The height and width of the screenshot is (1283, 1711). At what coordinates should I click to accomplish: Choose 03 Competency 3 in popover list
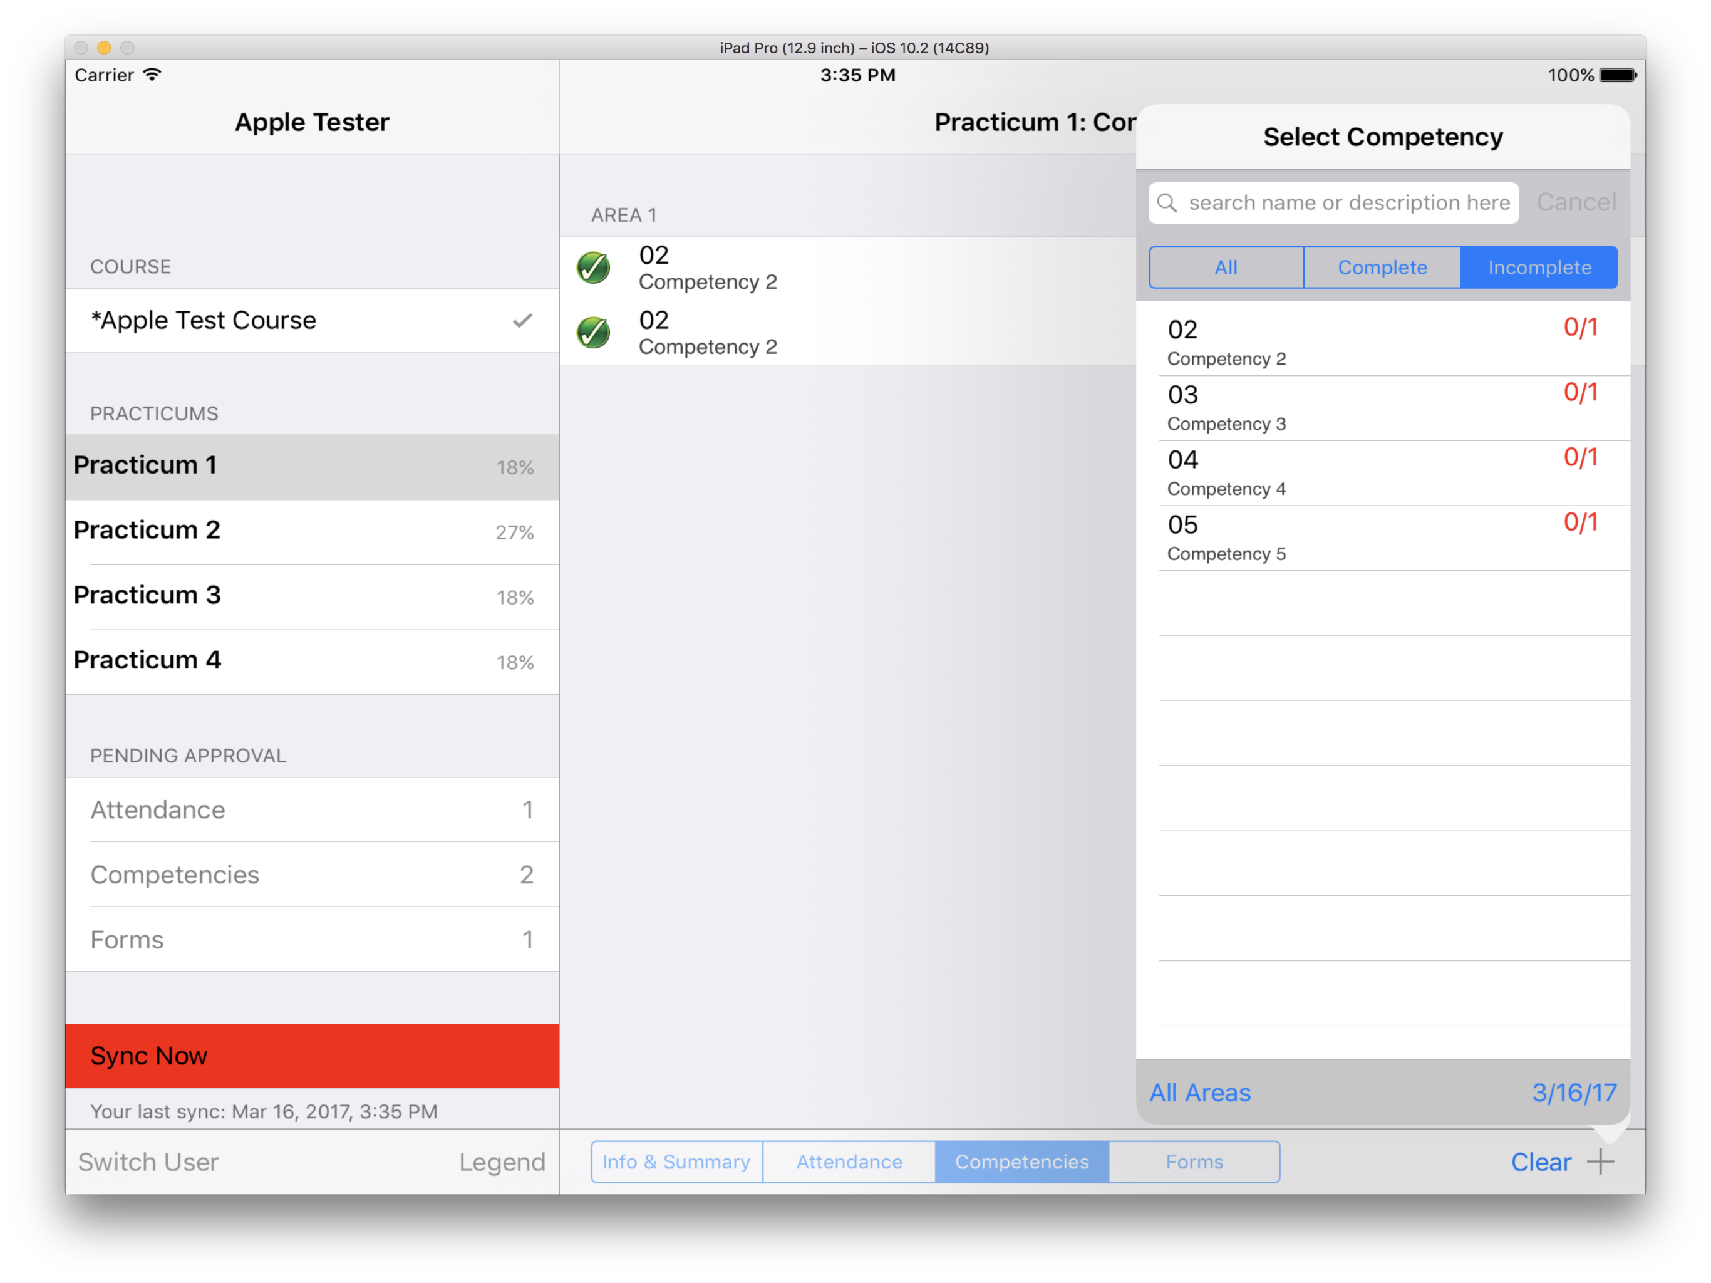pos(1383,408)
